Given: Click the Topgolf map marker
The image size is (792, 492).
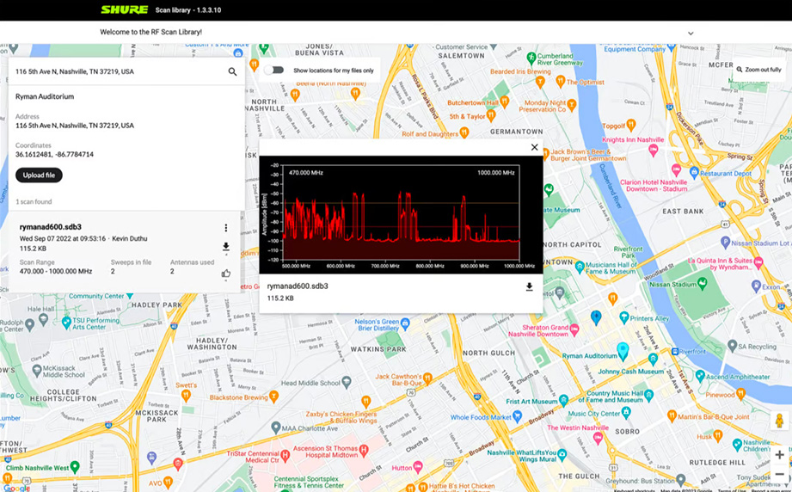Looking at the screenshot, I should (631, 125).
